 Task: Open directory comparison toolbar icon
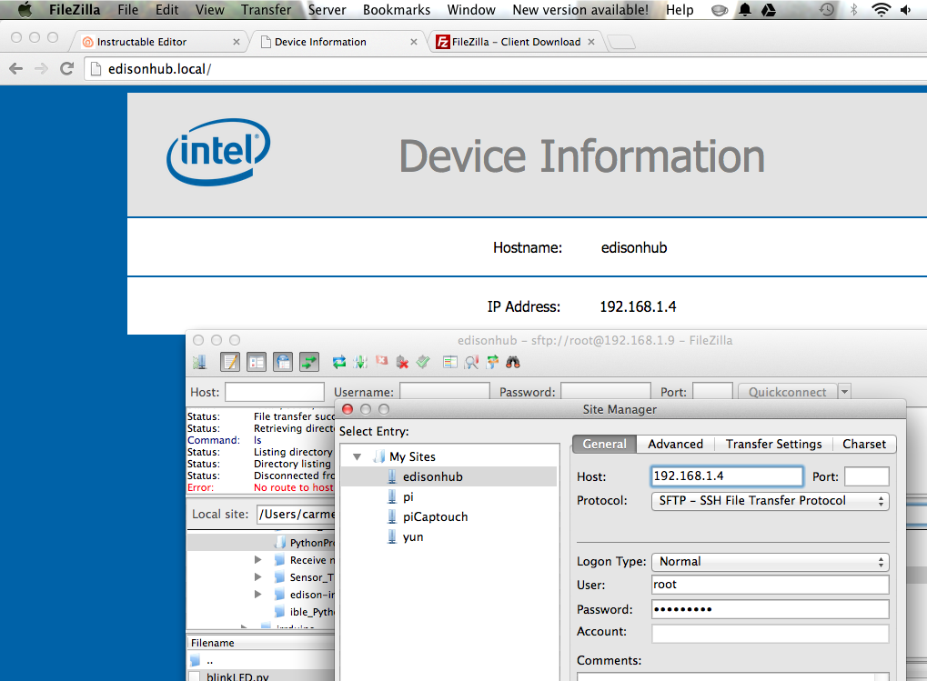450,362
